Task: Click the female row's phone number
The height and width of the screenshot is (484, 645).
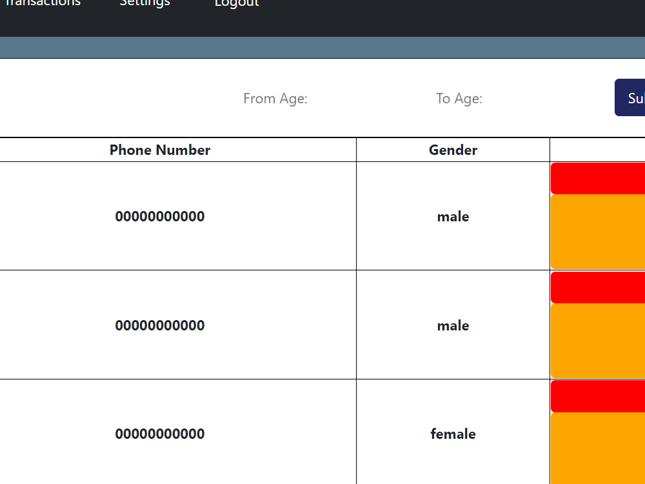Action: coord(159,434)
